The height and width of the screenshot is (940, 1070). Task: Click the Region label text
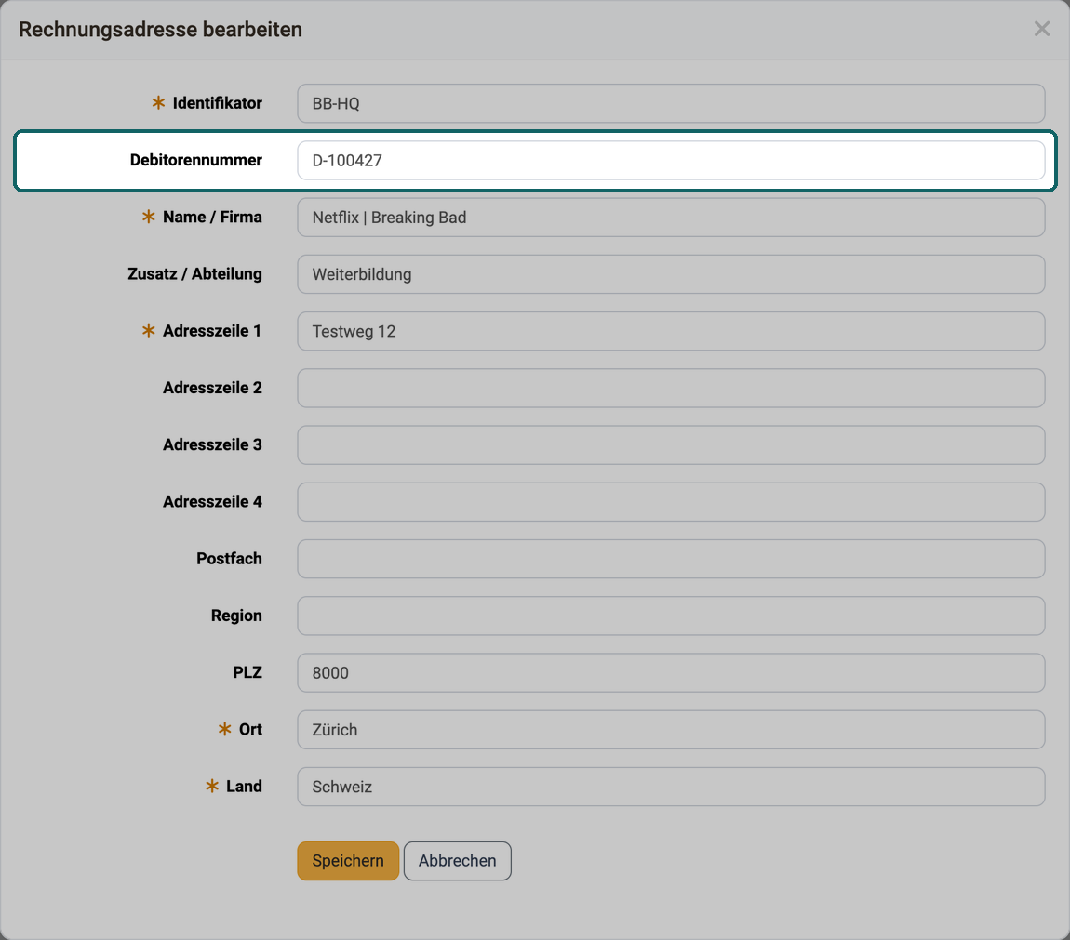236,616
